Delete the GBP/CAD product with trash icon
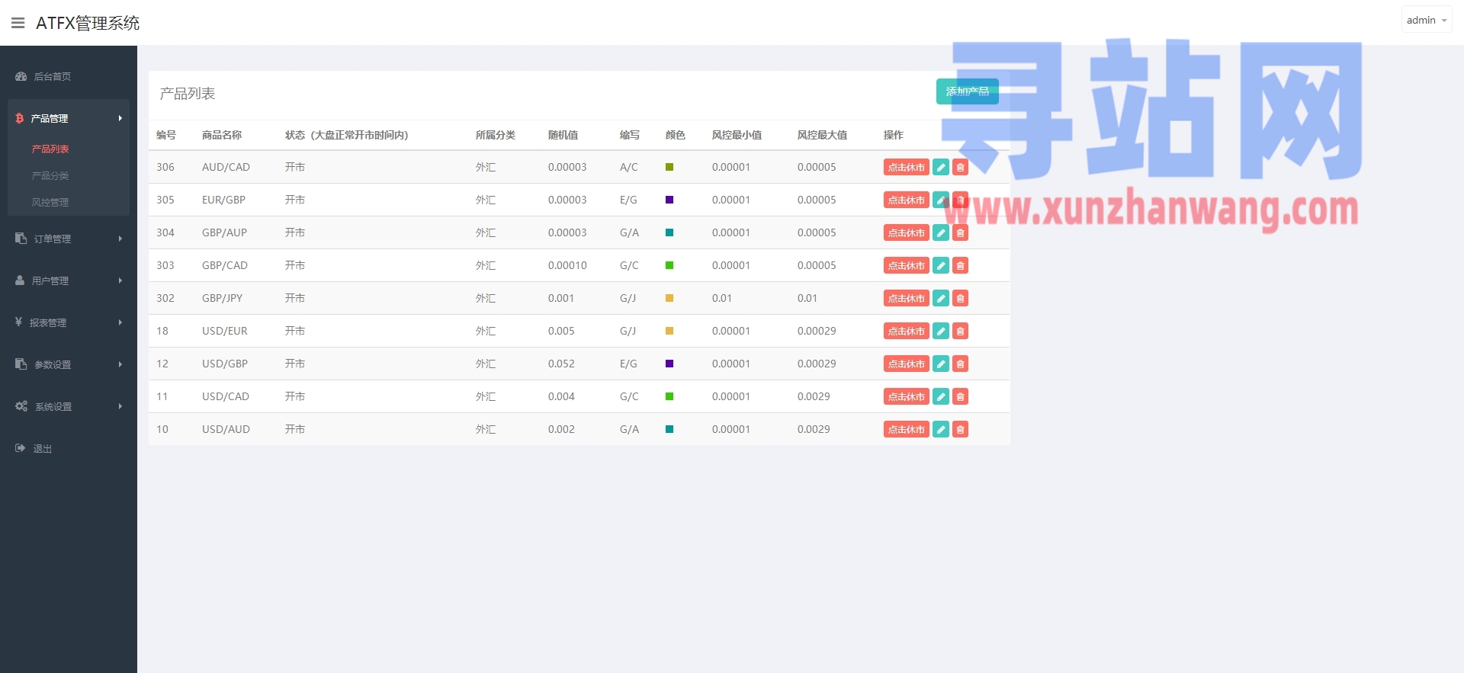 [x=960, y=265]
